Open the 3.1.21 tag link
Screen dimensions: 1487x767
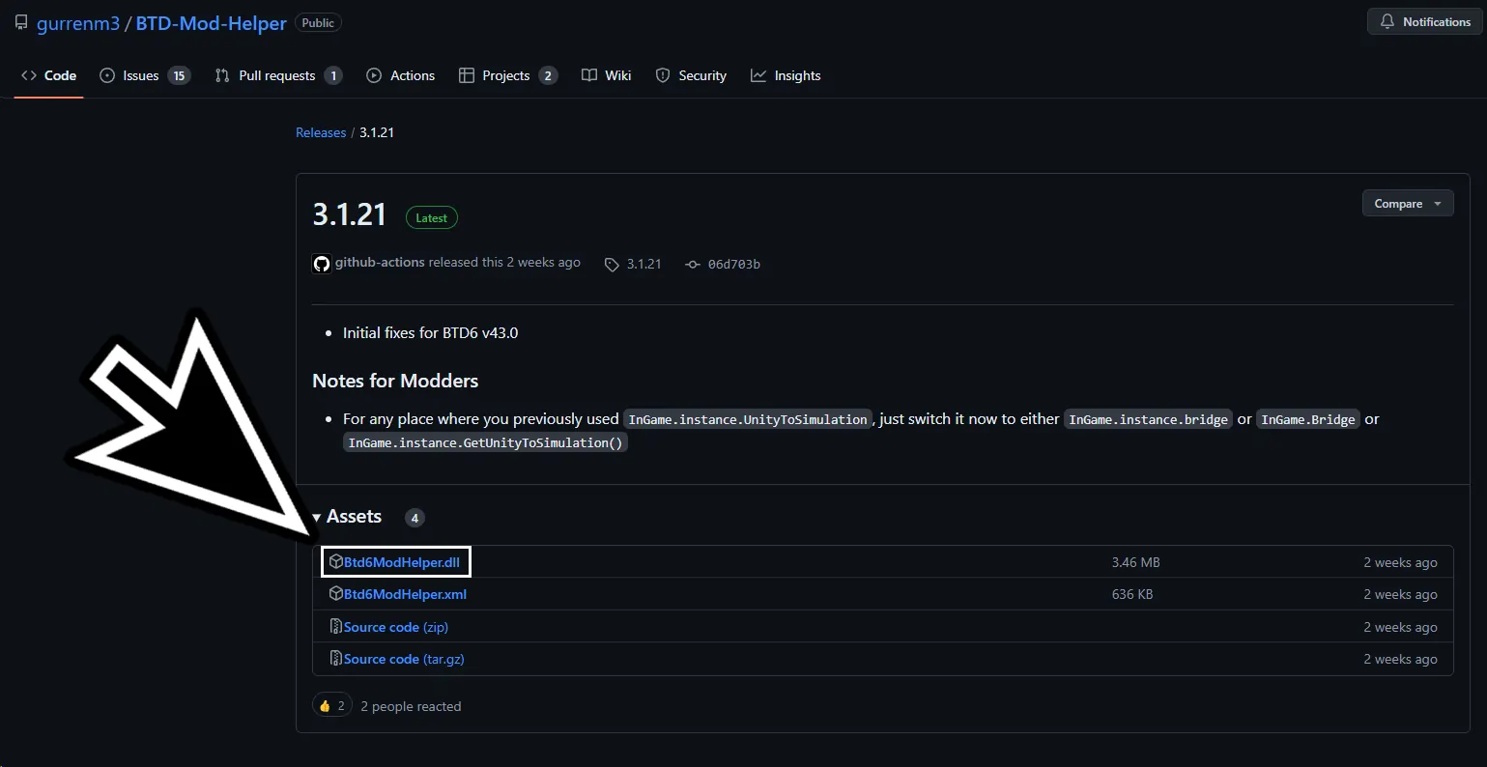coord(644,263)
